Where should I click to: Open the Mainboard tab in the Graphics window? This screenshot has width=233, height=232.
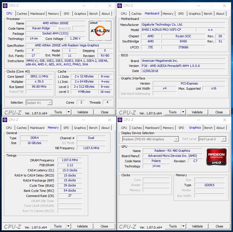[152, 128]
